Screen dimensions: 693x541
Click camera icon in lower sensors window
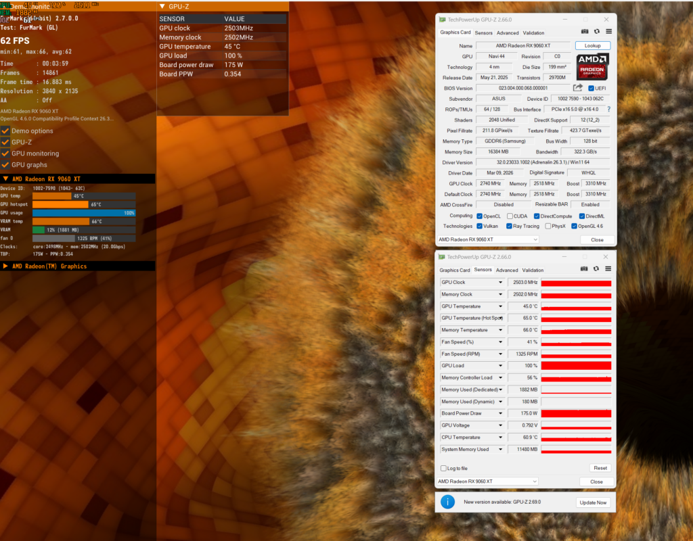tap(585, 269)
